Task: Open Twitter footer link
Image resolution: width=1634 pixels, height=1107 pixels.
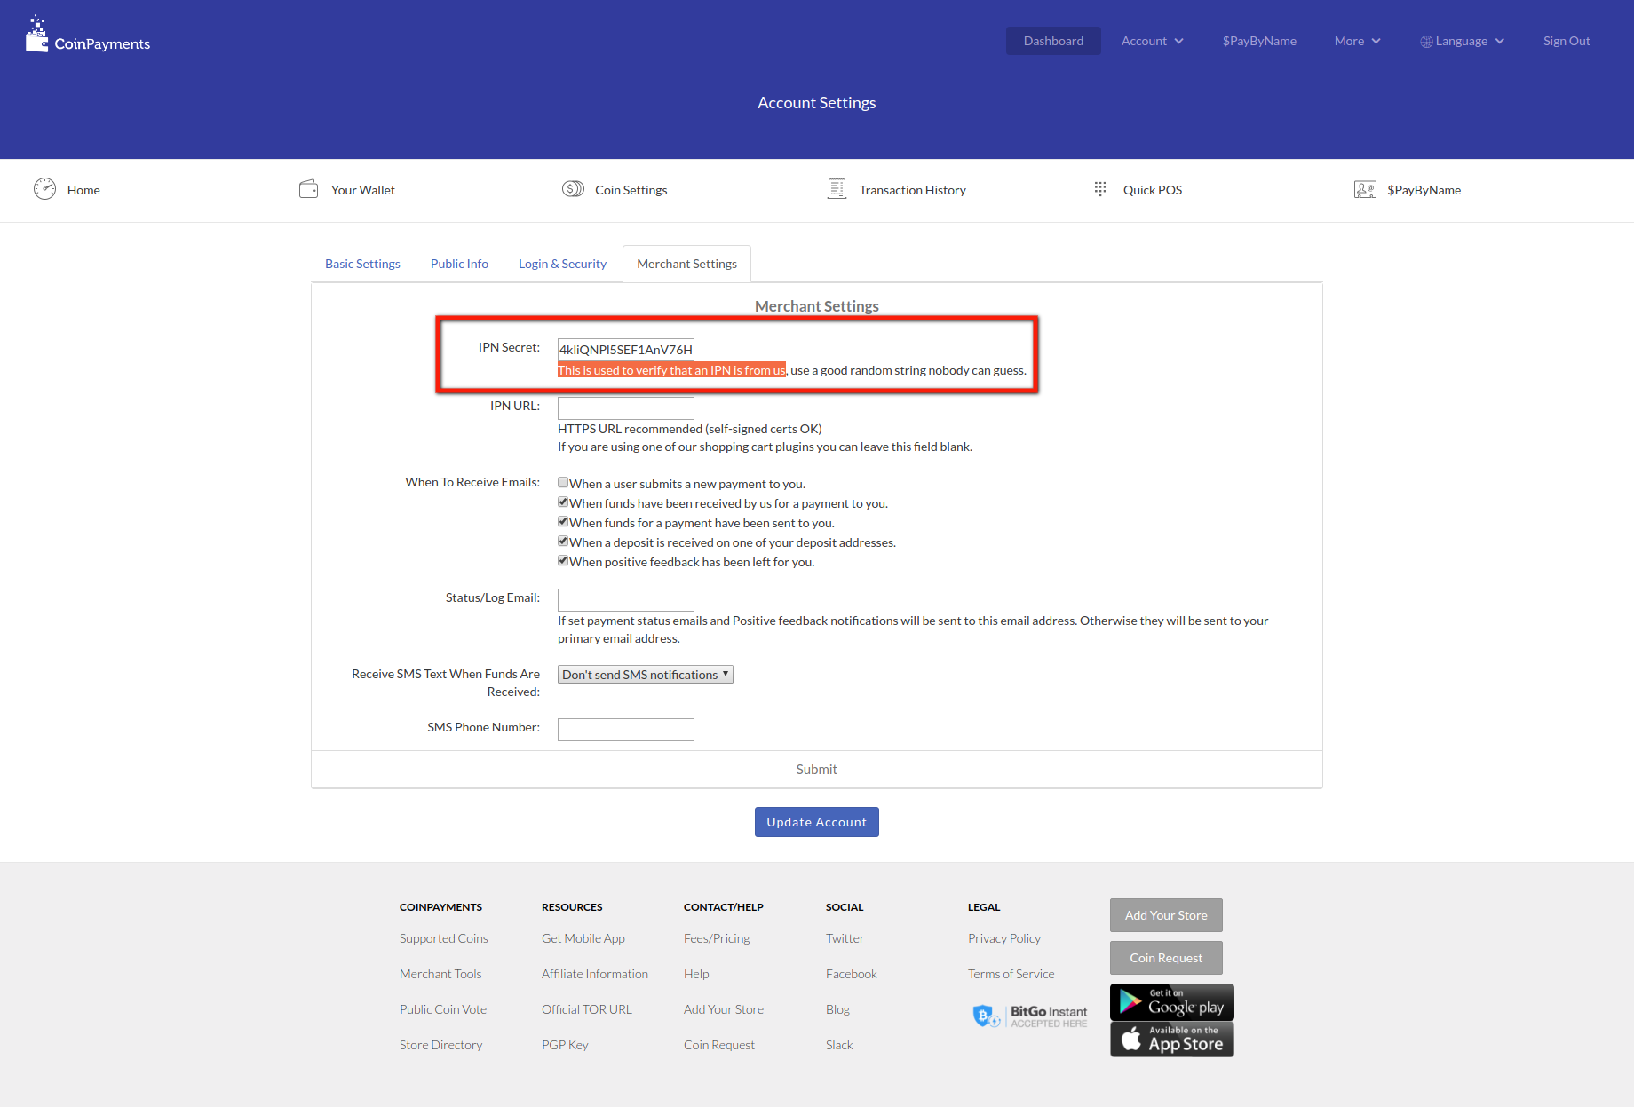Action: click(845, 938)
